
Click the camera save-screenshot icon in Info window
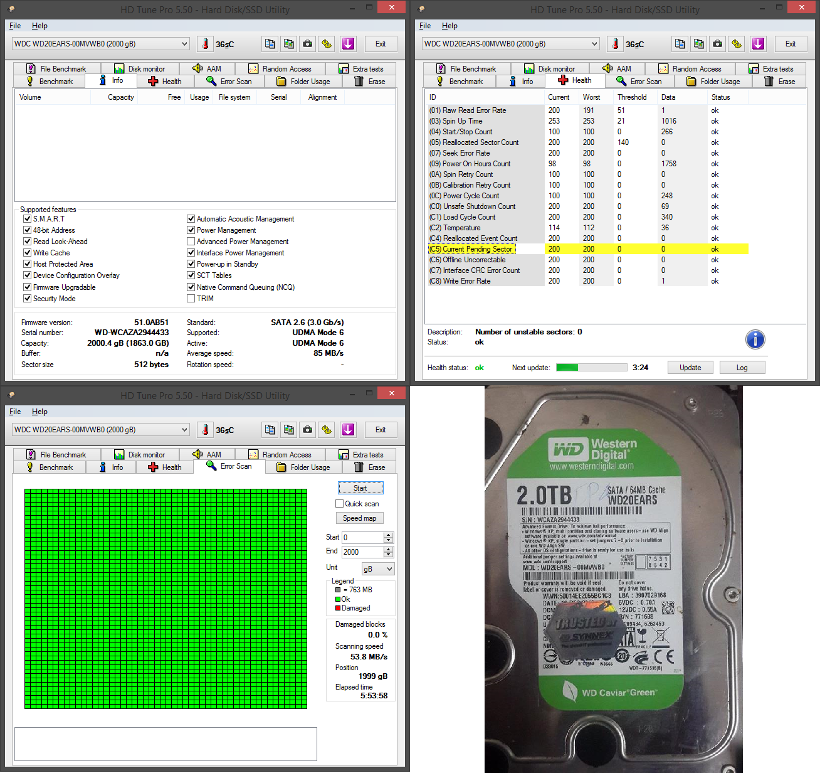tap(307, 44)
